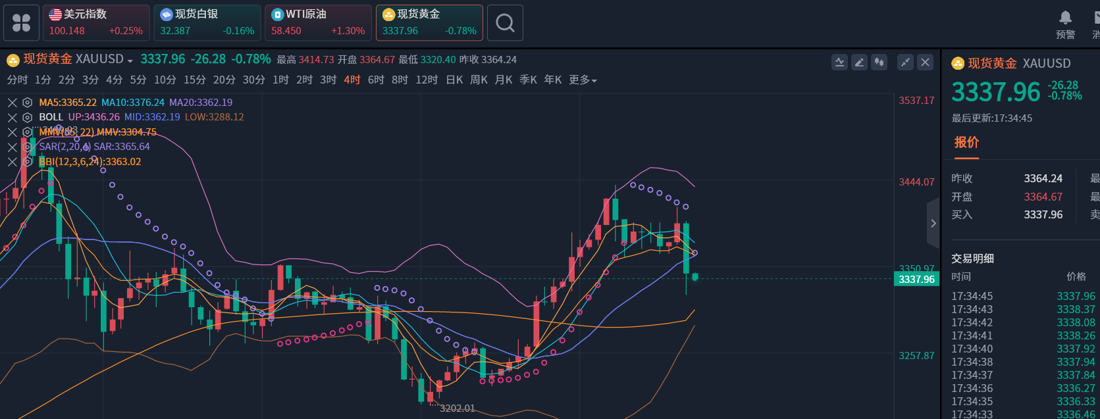Activate the pencil drawing tool

859,62
